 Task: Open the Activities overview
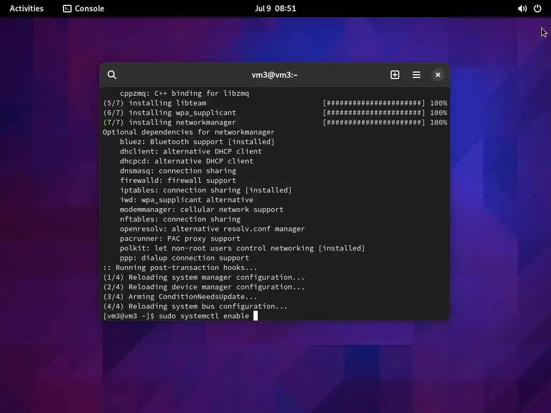point(26,9)
